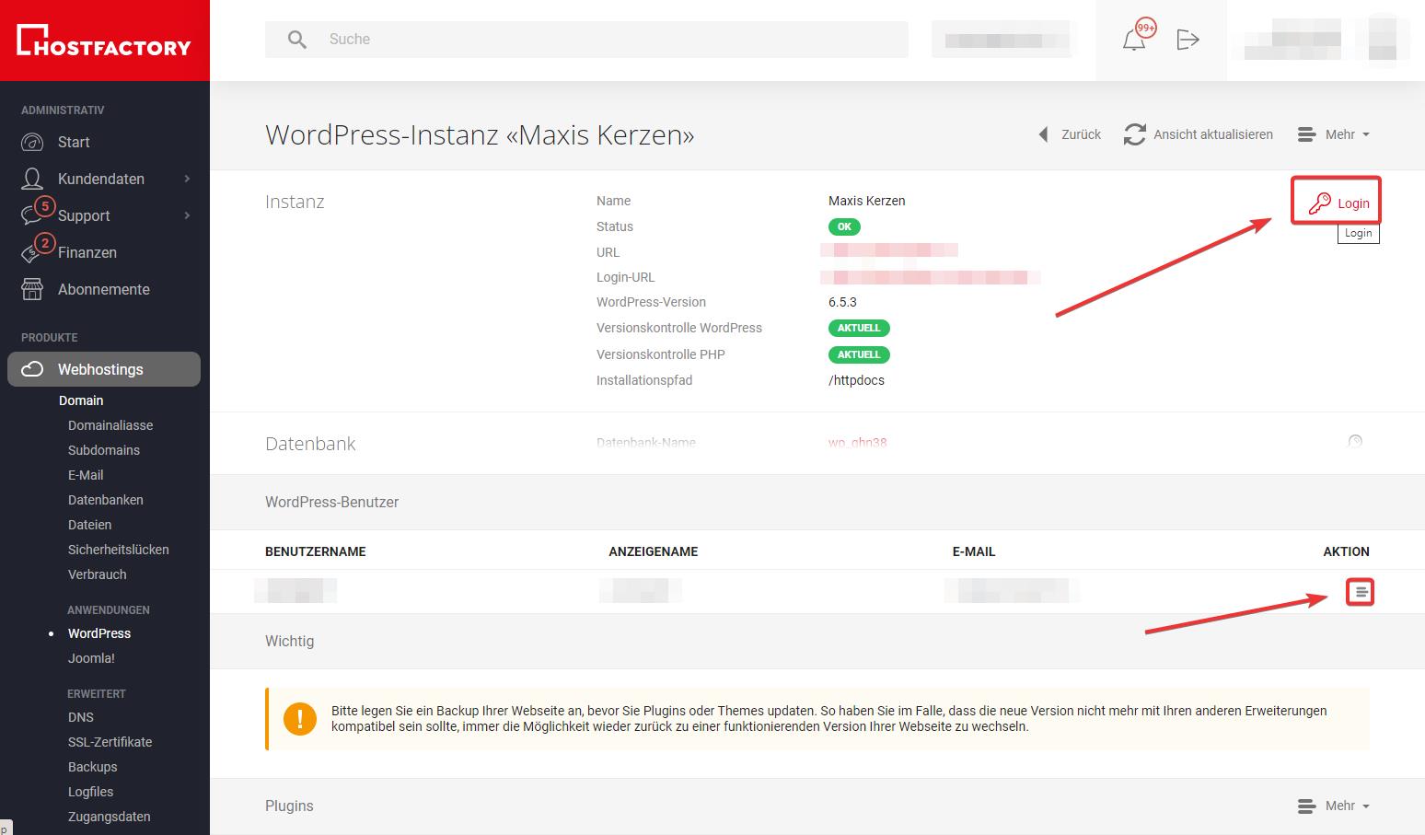Image resolution: width=1425 pixels, height=835 pixels.
Task: Click the /httpdocs installation path
Action: pos(856,380)
